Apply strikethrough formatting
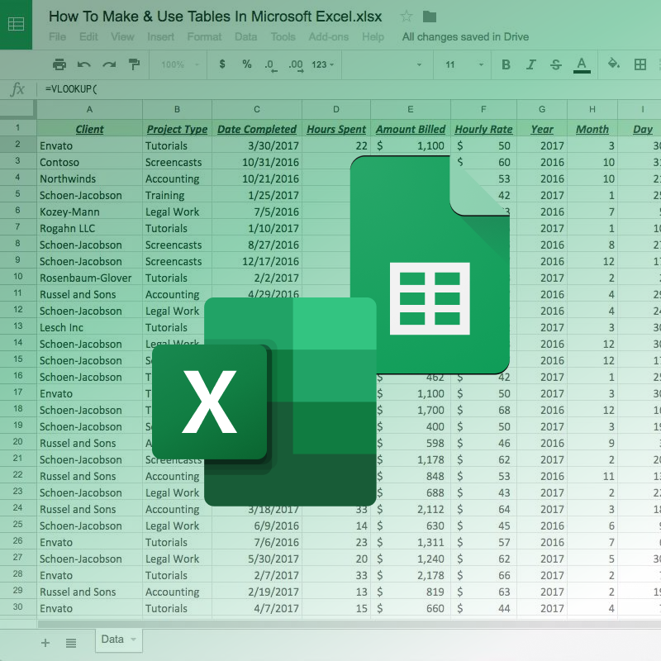 point(555,64)
